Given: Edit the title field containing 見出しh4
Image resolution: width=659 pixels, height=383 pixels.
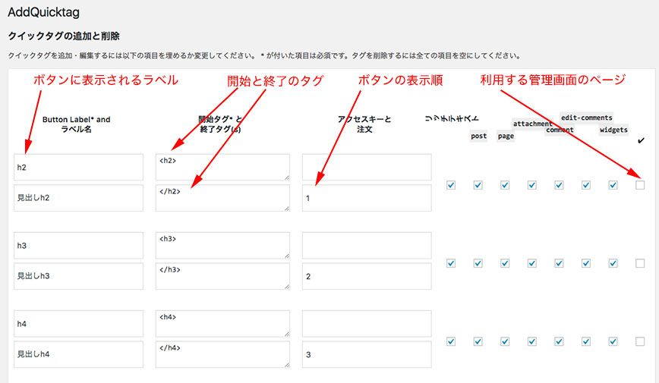Looking at the screenshot, I should point(79,354).
